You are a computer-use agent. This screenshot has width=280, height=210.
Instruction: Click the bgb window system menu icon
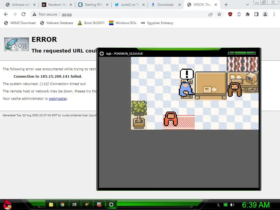click(x=102, y=54)
